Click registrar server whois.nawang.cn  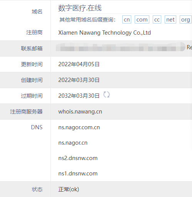80,112
